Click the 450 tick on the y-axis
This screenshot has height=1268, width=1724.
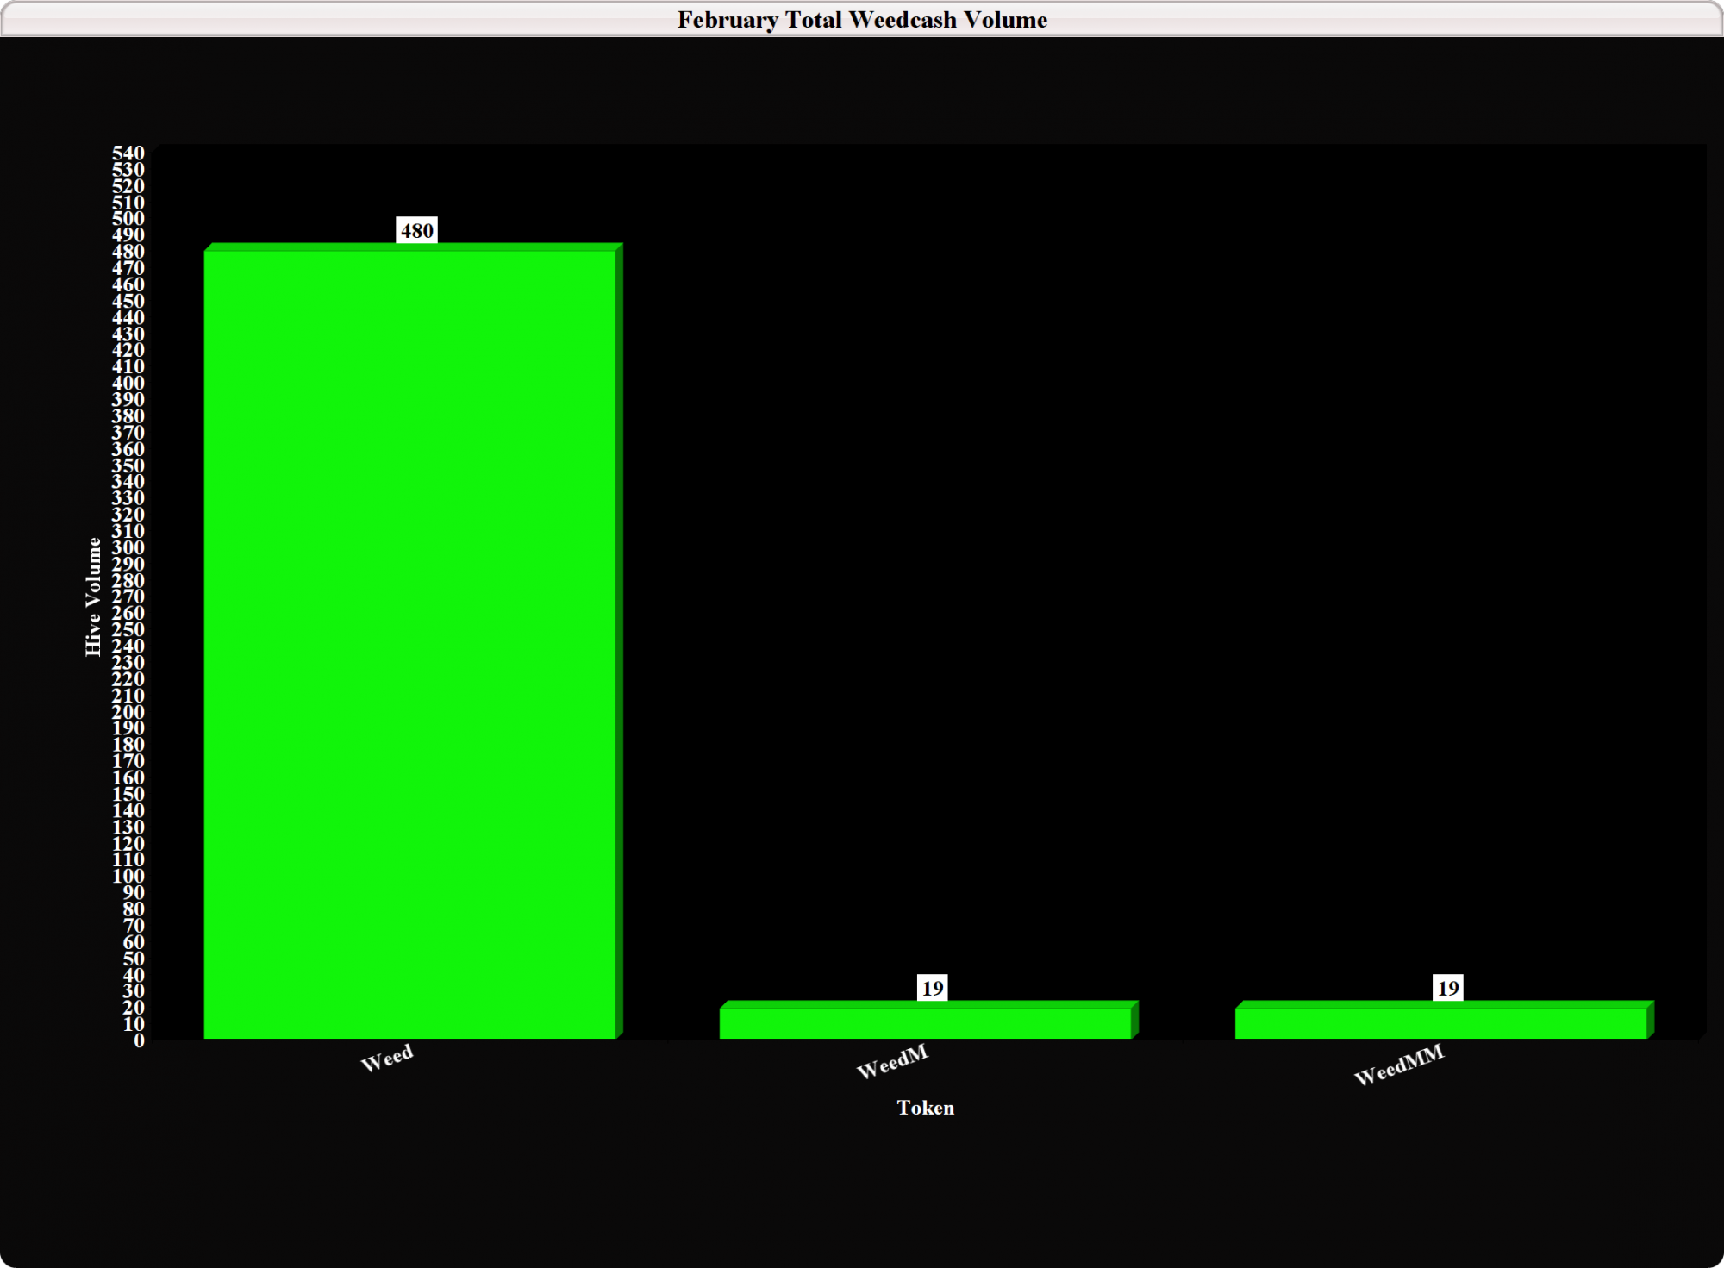click(x=128, y=301)
